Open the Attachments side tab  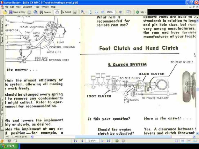2,105
